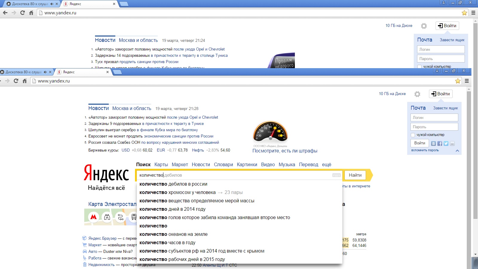Screen dimensions: 478x269
Task: Switch to the Яндекс tab in front window
Action: pos(82,72)
